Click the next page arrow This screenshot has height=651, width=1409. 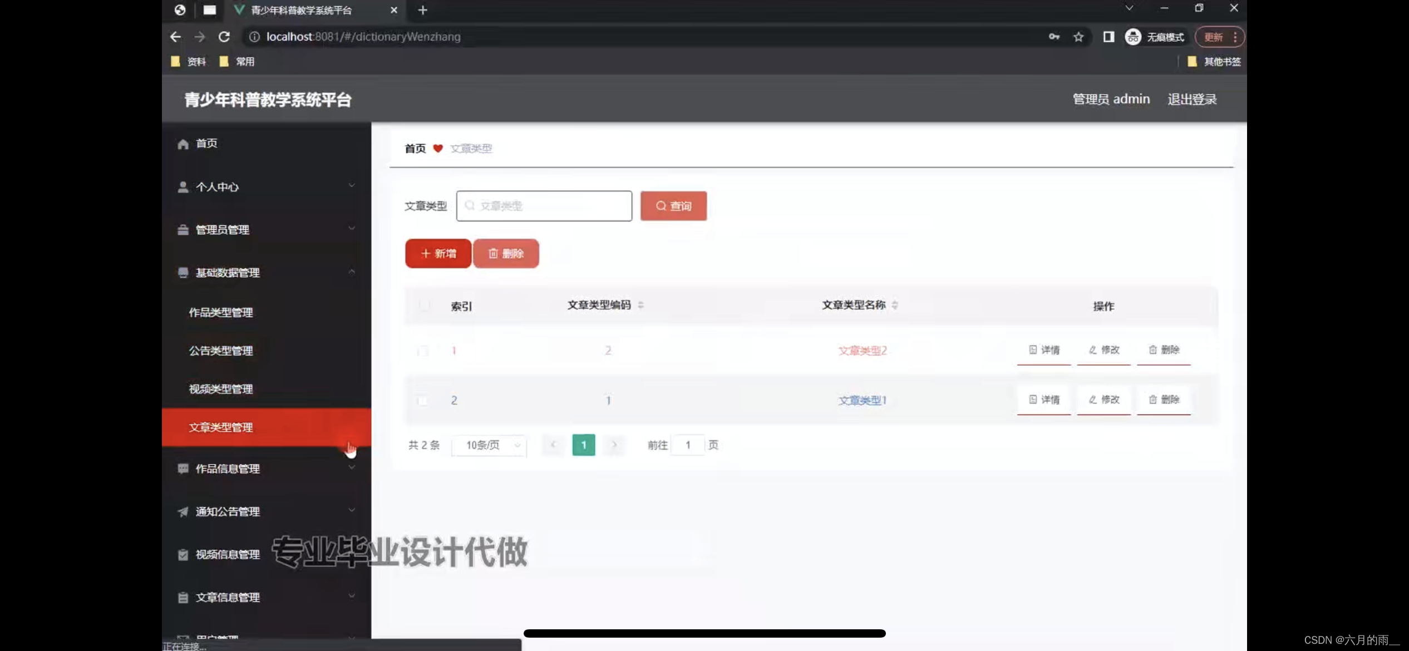(x=614, y=445)
